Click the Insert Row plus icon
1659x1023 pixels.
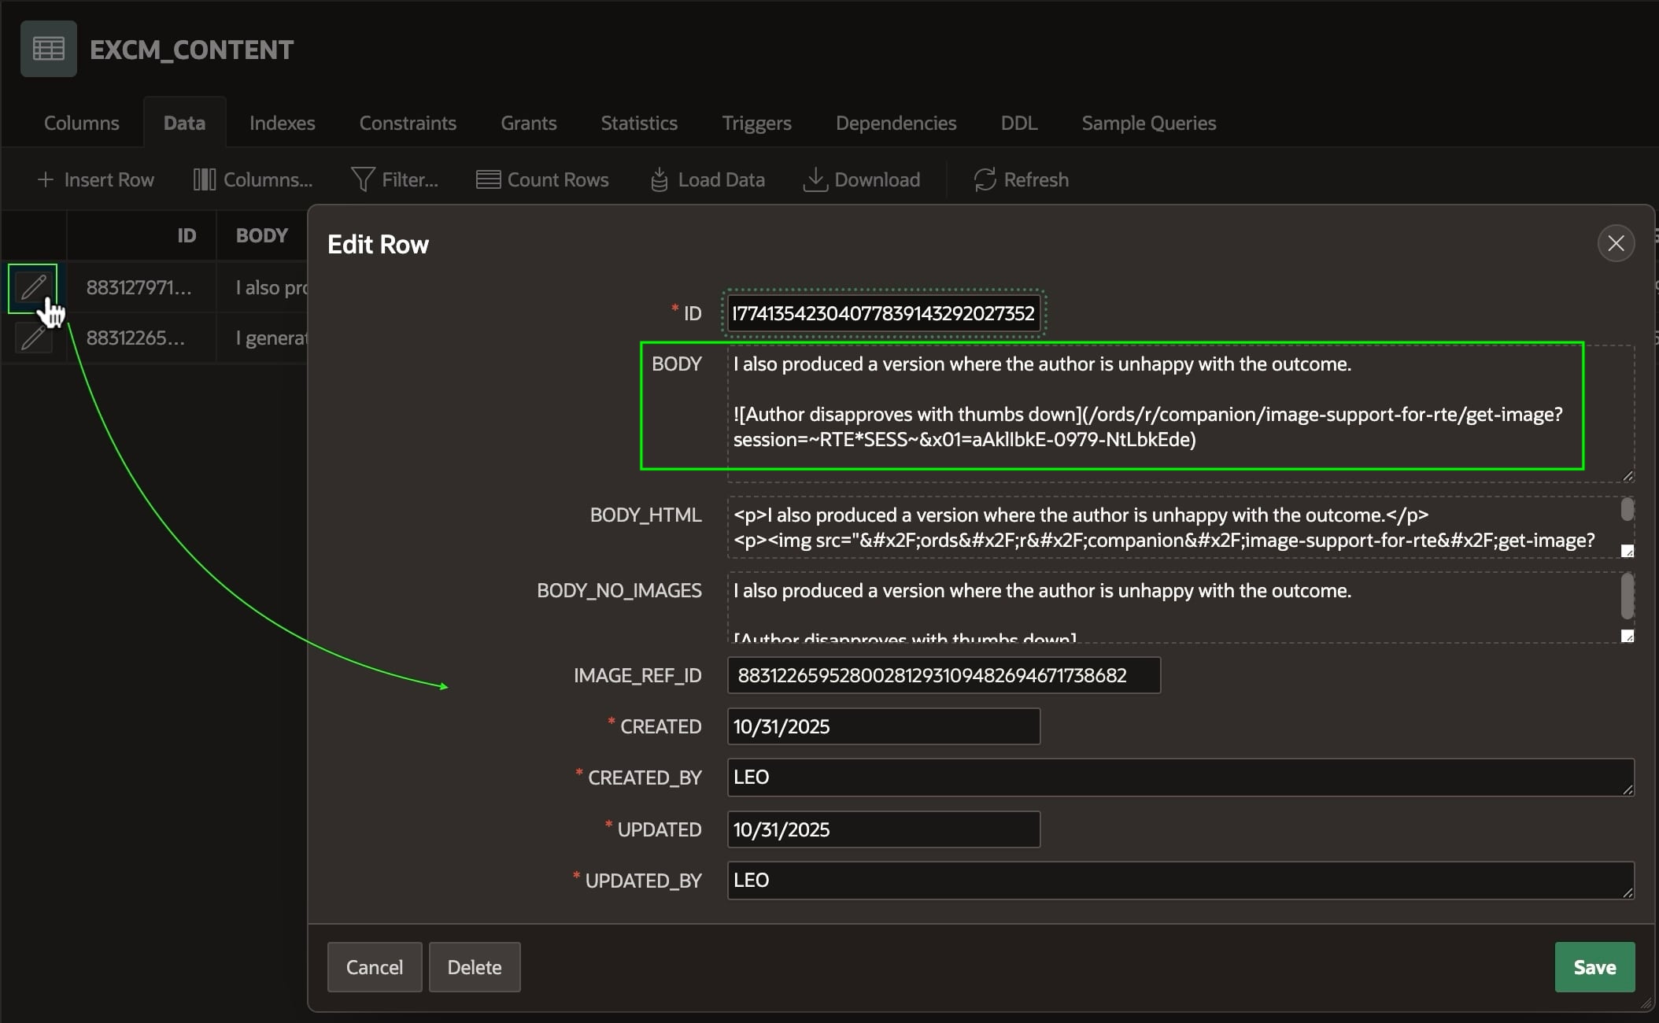pyautogui.click(x=46, y=180)
